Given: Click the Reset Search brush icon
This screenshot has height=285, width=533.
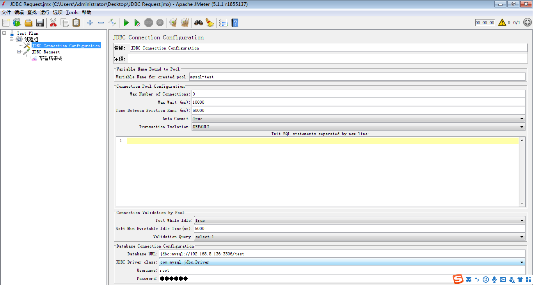Looking at the screenshot, I should pyautogui.click(x=210, y=23).
